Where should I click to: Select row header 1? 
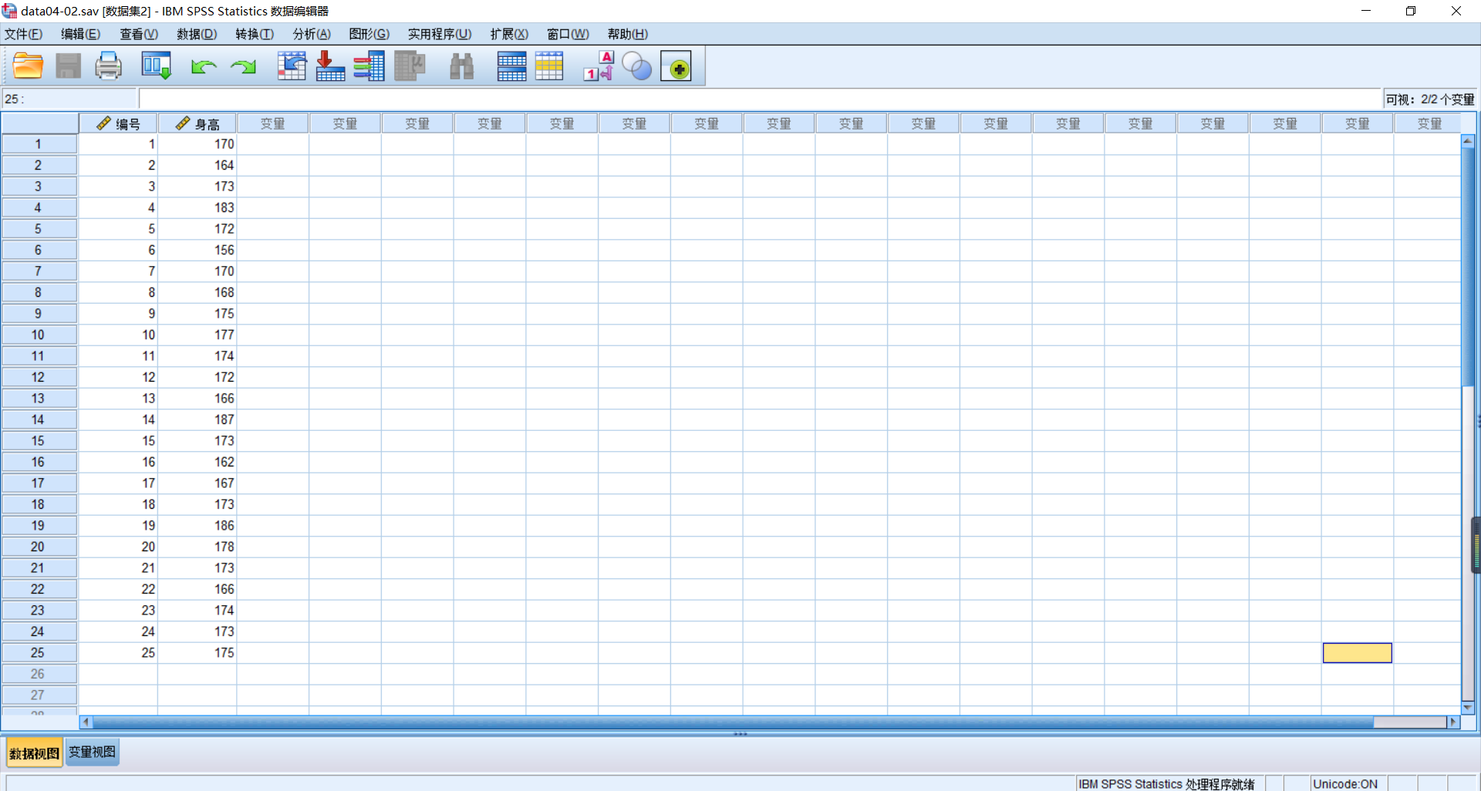[x=39, y=144]
